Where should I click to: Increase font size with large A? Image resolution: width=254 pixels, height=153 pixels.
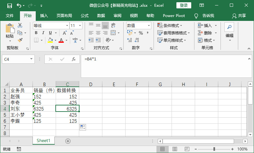click(x=65, y=33)
